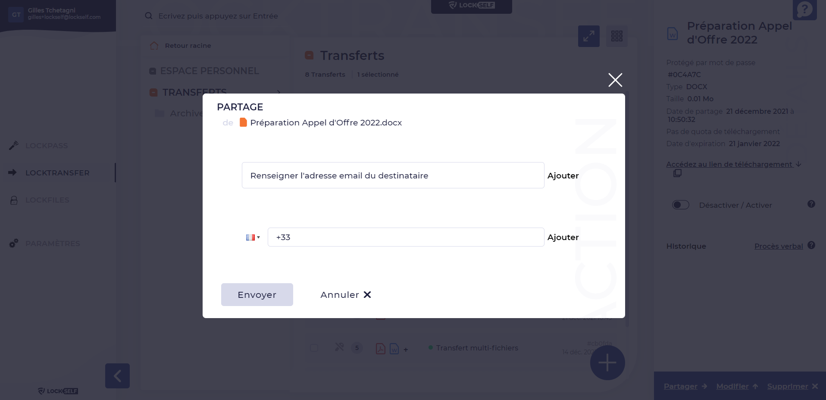Select LockFiles in the sidebar
The width and height of the screenshot is (826, 400).
tap(47, 200)
